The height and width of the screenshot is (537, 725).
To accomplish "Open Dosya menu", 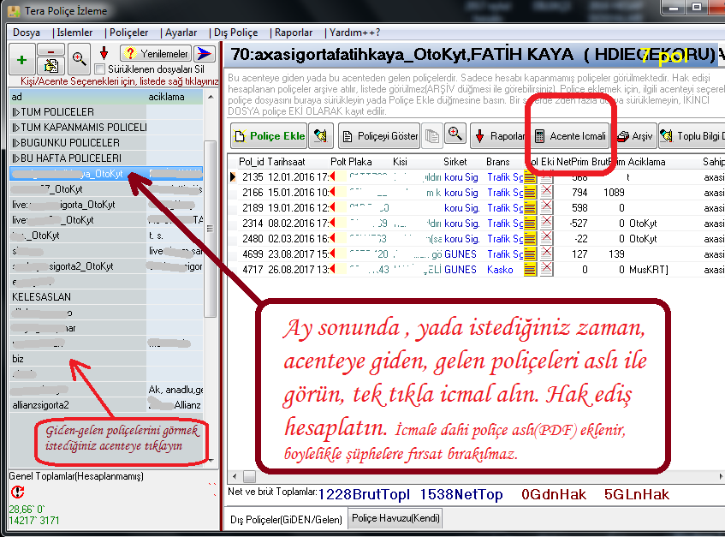I will click(x=27, y=33).
